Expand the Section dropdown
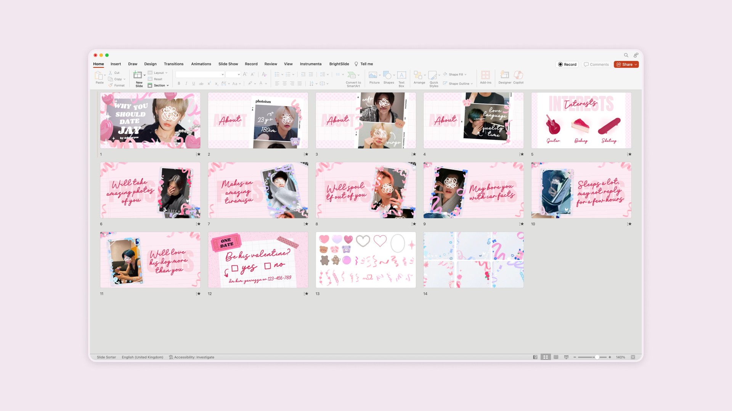 (167, 86)
